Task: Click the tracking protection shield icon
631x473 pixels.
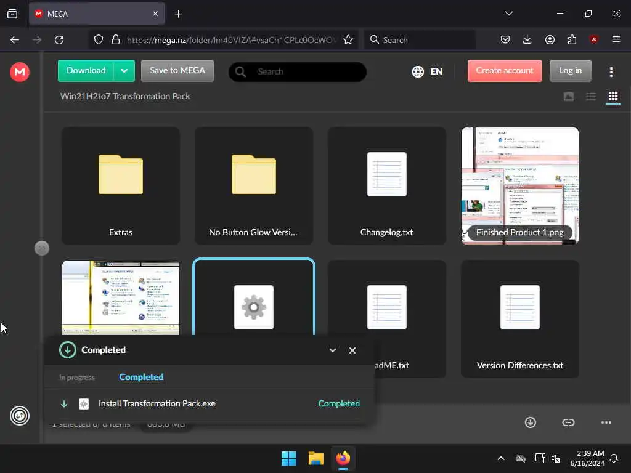Action: pos(99,39)
